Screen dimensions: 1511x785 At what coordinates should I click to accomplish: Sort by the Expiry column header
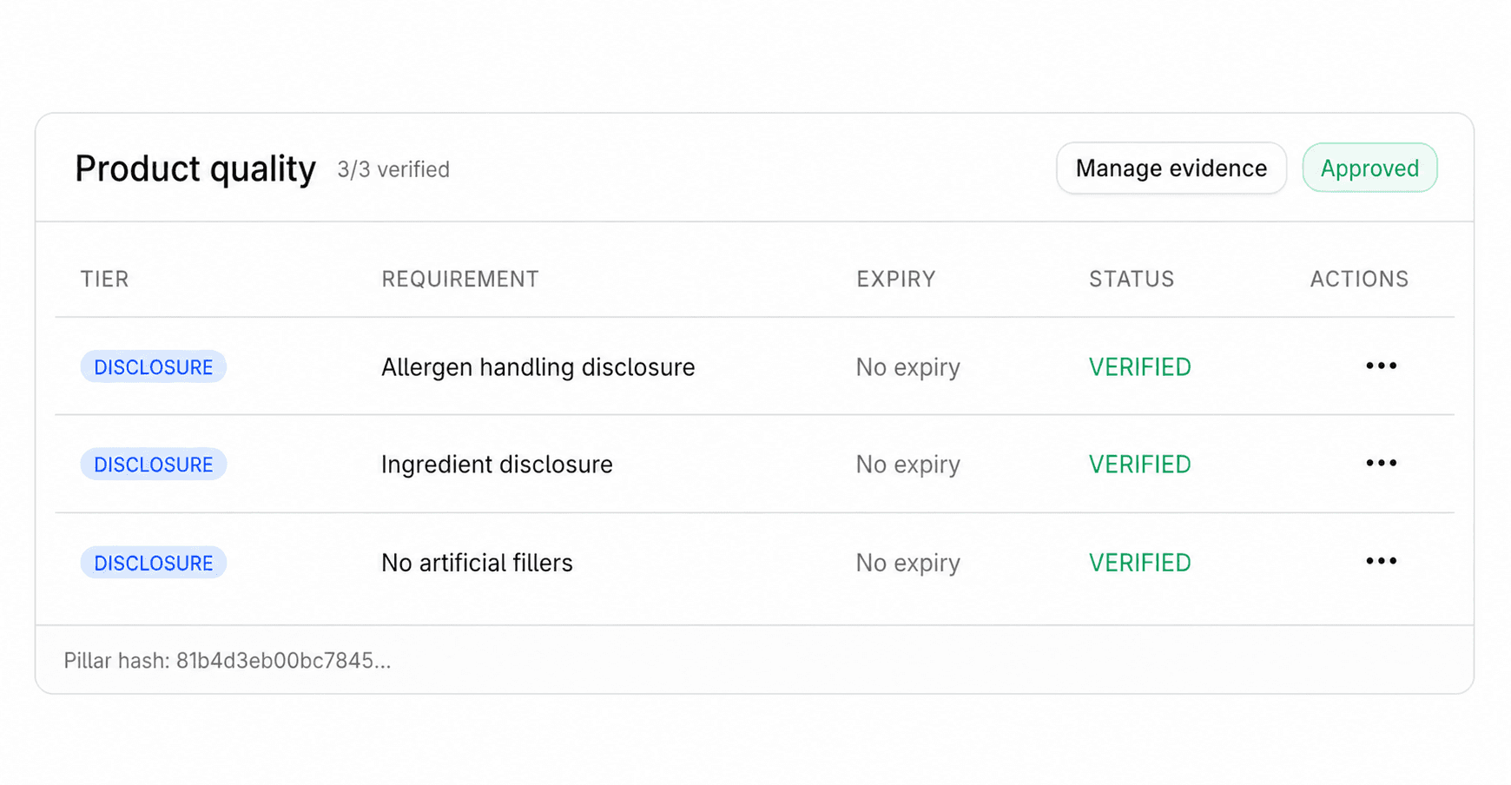[896, 279]
